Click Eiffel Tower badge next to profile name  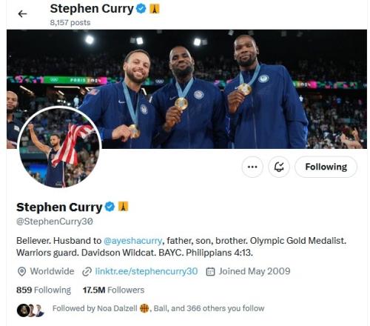pos(123,207)
